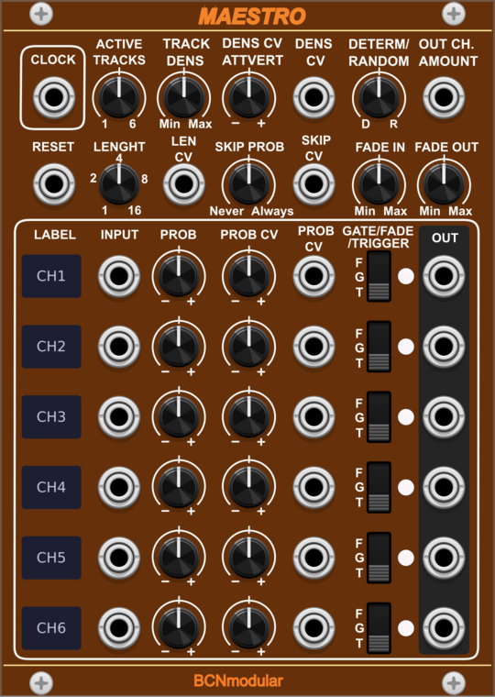
Task: Click the CH3 PROB CV attenuverter knob
Action: pyautogui.click(x=248, y=416)
